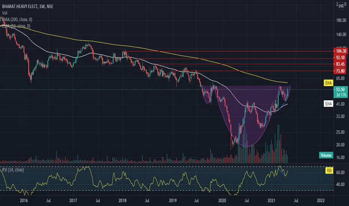The height and width of the screenshot is (206, 349).
Task: Click the 83.45 red price level label
Action: tap(340, 64)
